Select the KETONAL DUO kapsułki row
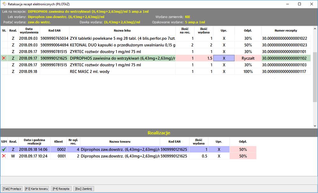 point(156,45)
